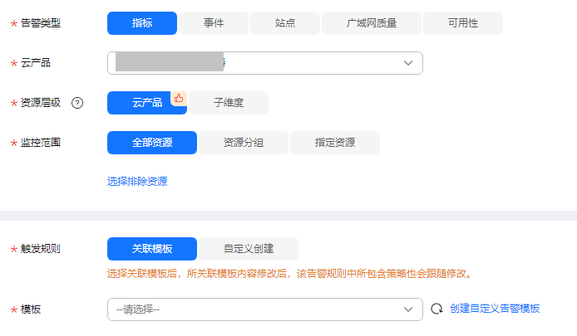Choose 站点 alarm type
Screen dimensions: 577x336
click(x=285, y=23)
